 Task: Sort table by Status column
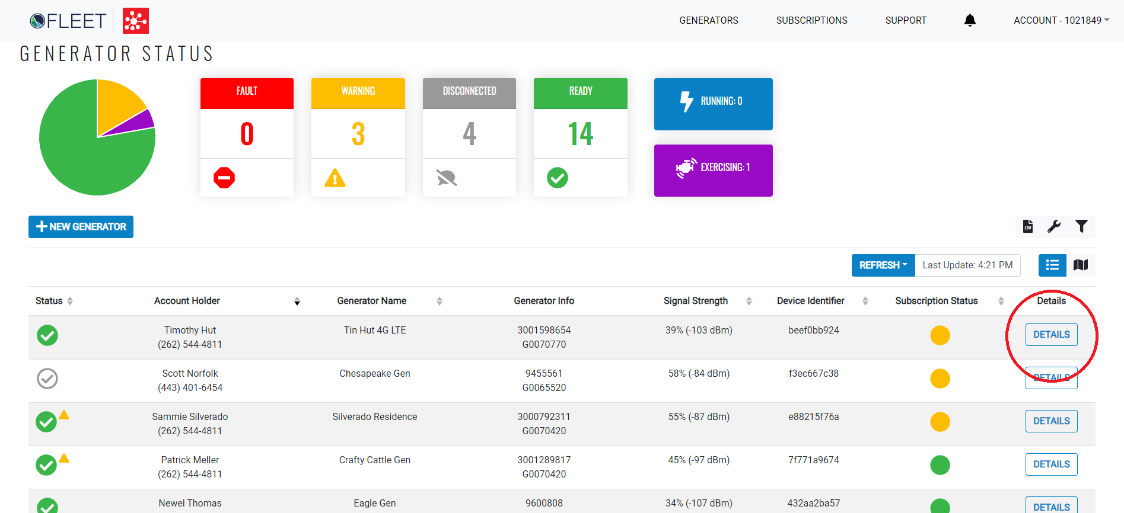[x=70, y=301]
